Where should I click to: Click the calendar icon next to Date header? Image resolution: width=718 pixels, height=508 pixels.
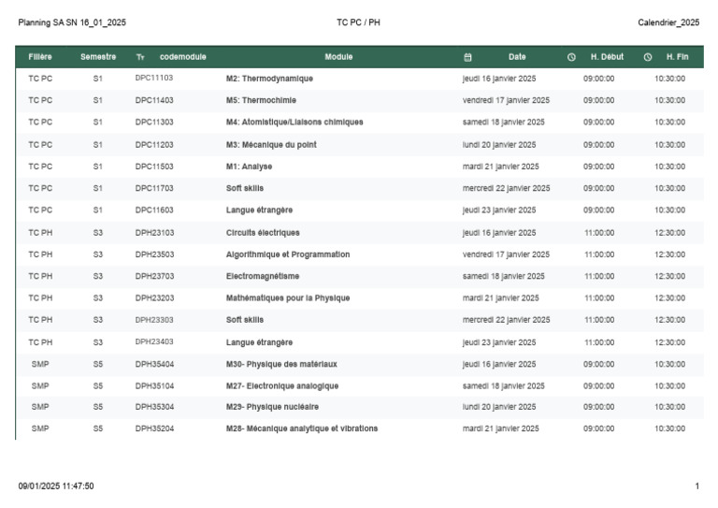click(x=467, y=57)
